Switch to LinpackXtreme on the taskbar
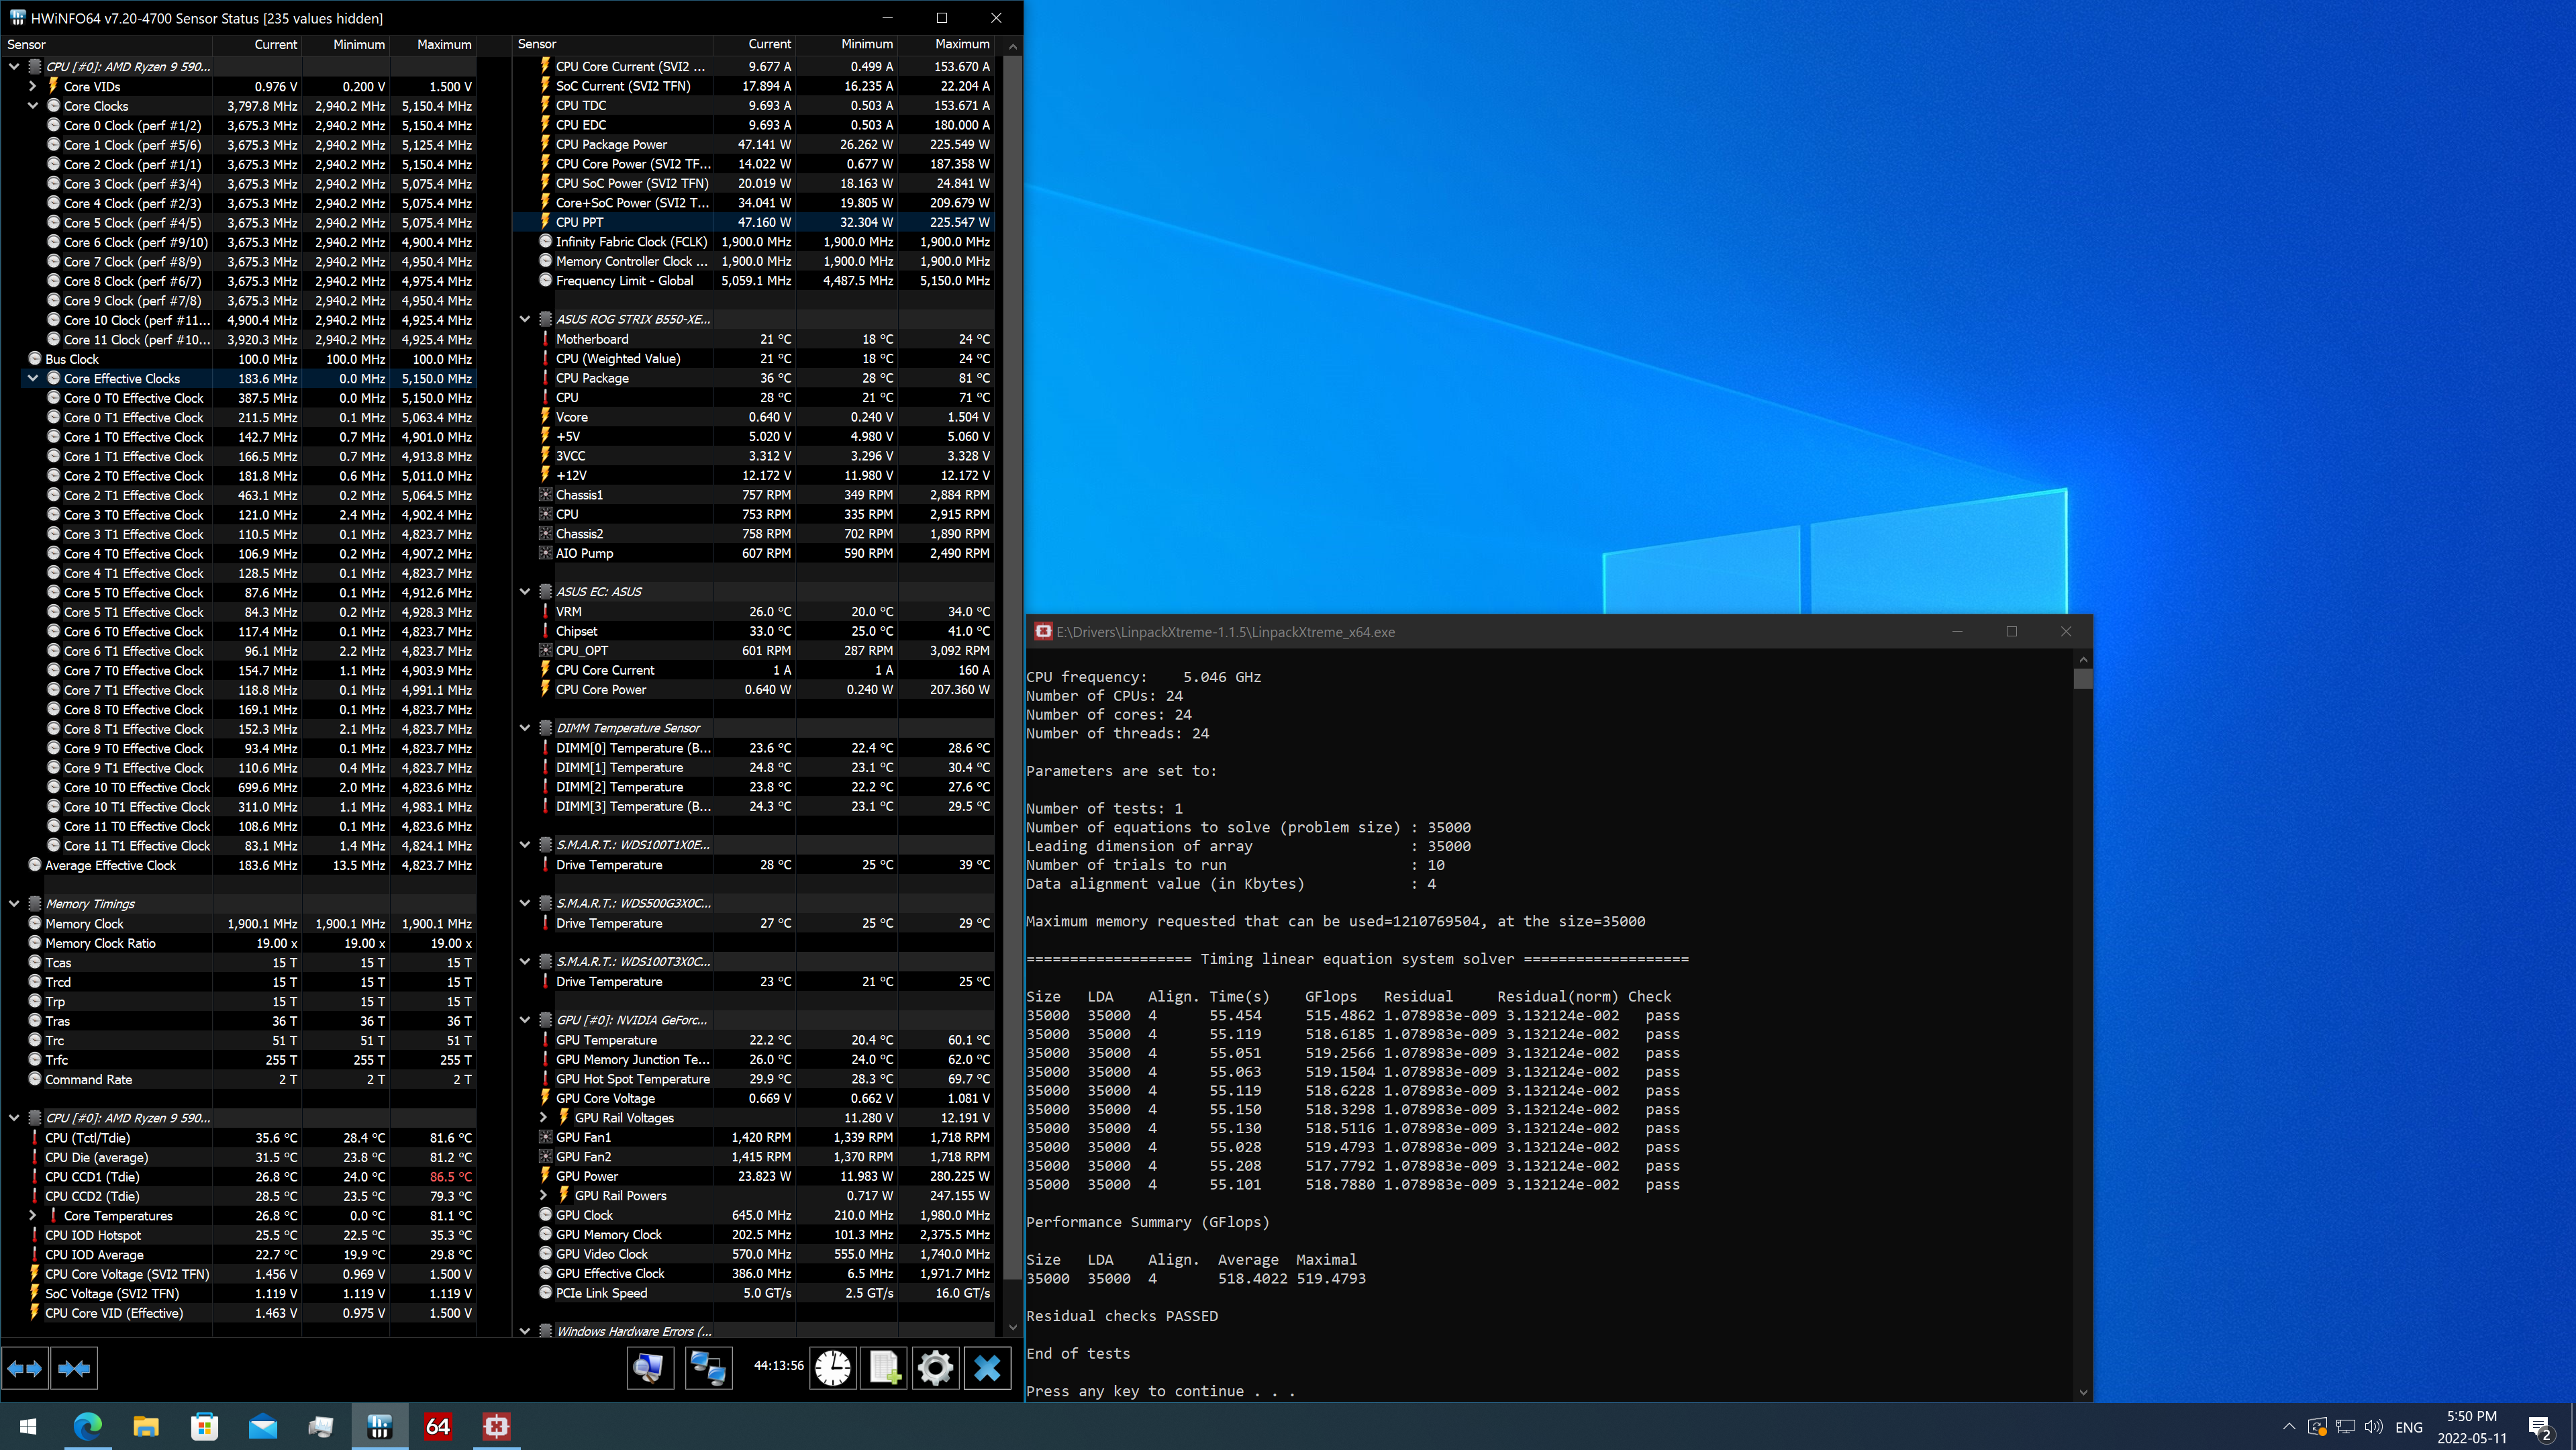 (x=496, y=1427)
